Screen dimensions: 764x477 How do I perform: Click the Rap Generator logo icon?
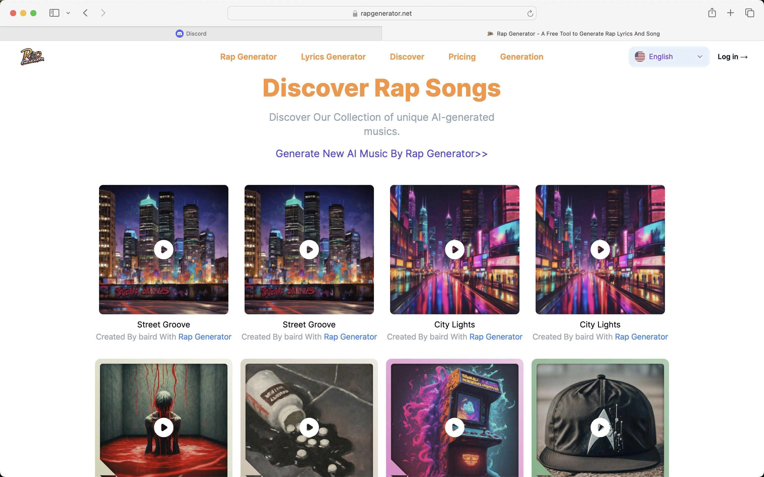32,57
